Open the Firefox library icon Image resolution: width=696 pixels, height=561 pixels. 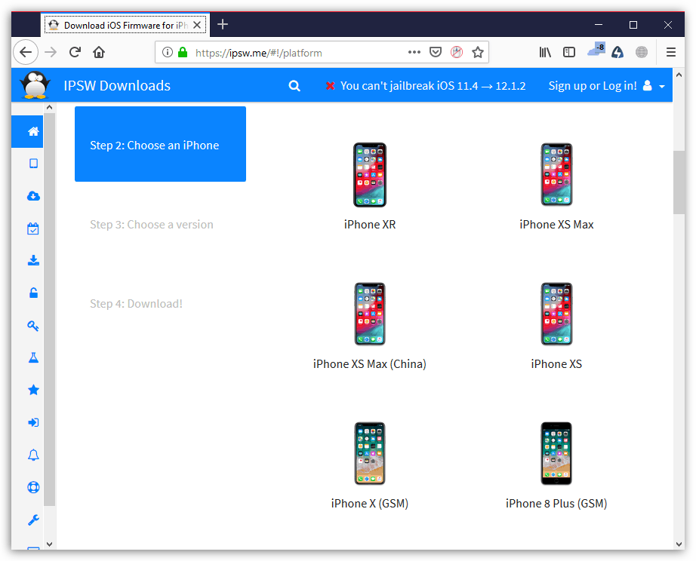click(545, 52)
